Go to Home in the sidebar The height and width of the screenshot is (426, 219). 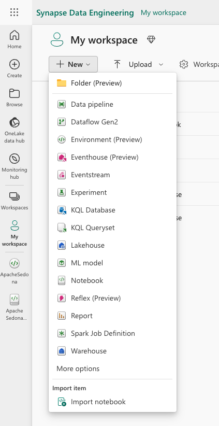[14, 39]
